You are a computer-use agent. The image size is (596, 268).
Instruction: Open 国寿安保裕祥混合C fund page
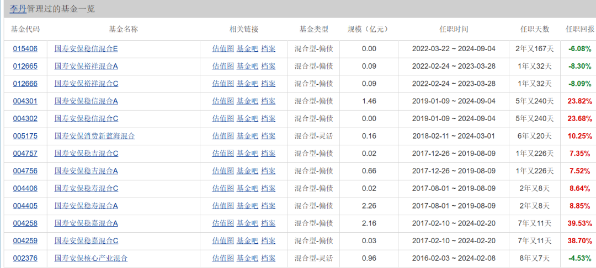pos(86,84)
